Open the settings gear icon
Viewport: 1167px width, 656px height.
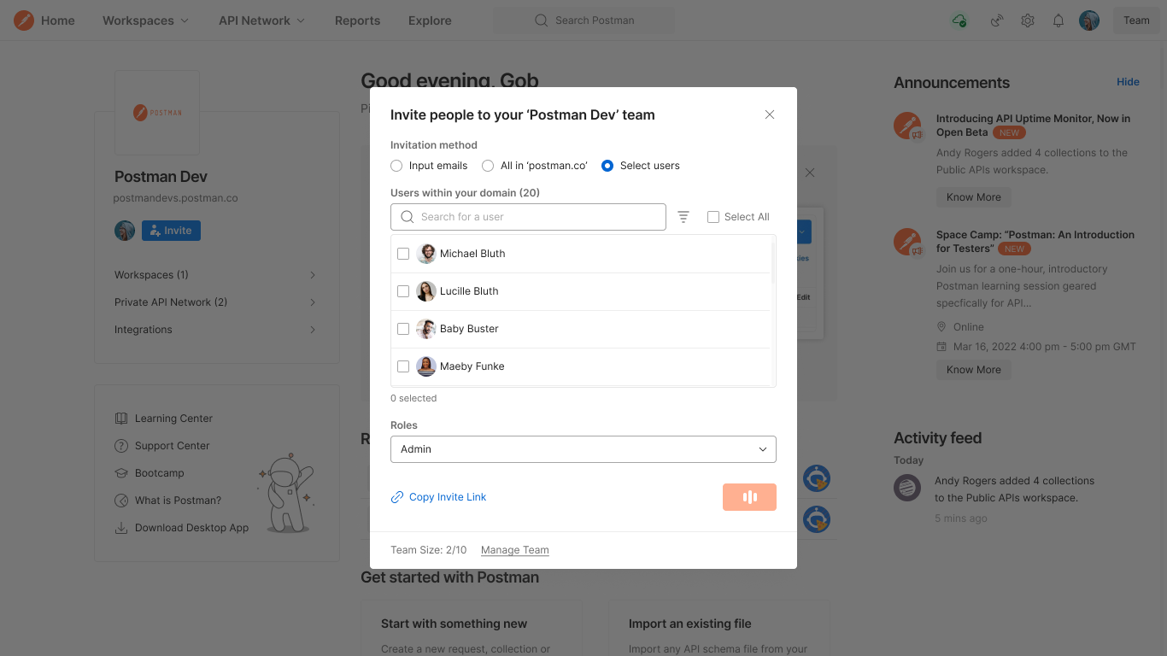click(1028, 20)
